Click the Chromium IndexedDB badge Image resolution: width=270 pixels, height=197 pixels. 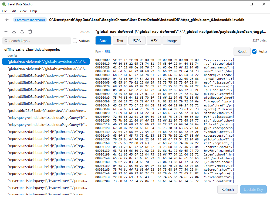pyautogui.click(x=30, y=20)
